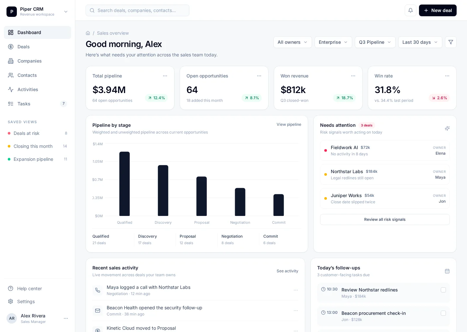The image size is (467, 332).
Task: Open notifications bell
Action: [x=411, y=10]
